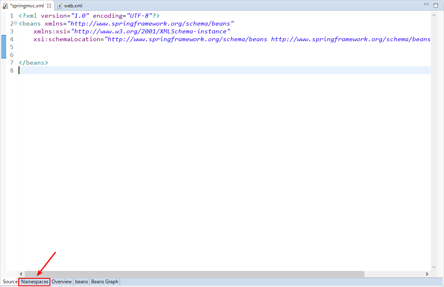Click horizontal scrollbar right arrow
This screenshot has height=287, width=444.
427,274
